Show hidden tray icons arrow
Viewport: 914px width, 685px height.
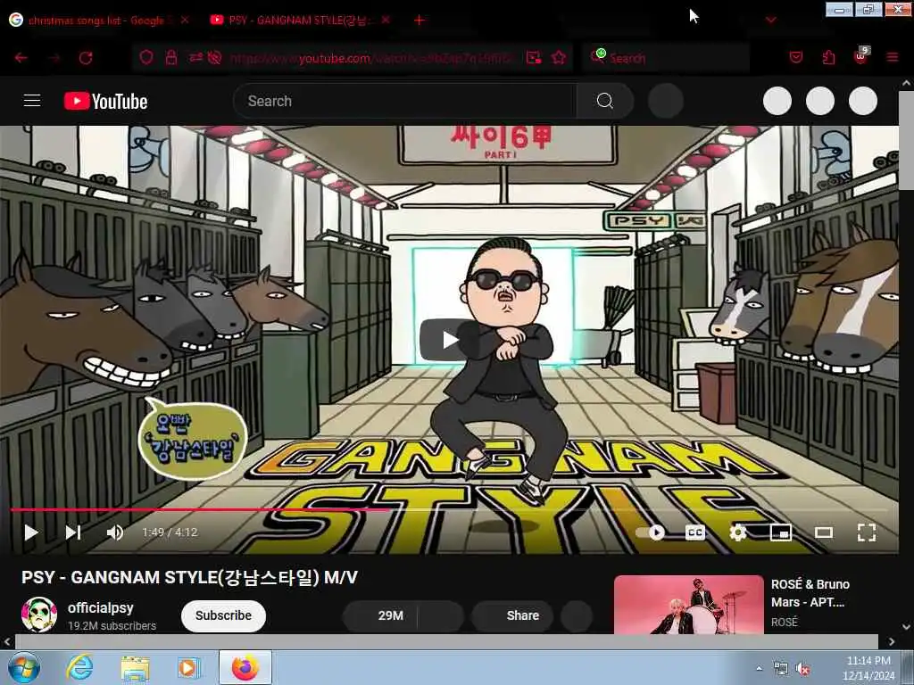(759, 669)
